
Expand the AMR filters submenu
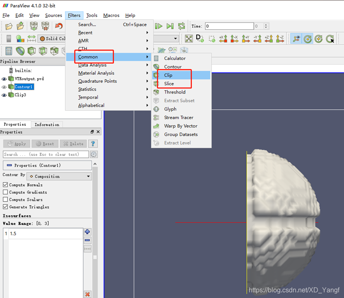pos(108,41)
